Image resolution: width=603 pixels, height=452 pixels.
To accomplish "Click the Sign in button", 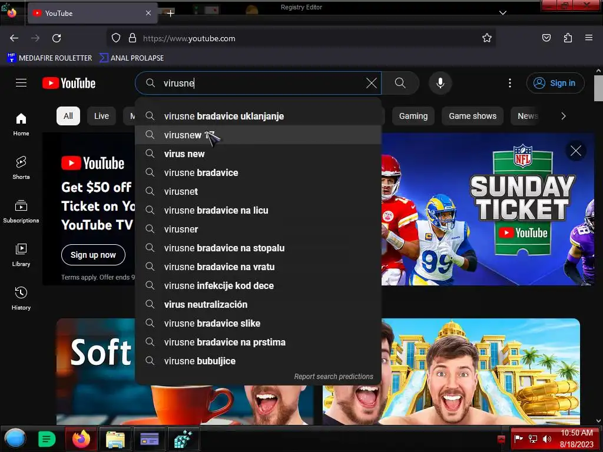I will pyautogui.click(x=555, y=83).
